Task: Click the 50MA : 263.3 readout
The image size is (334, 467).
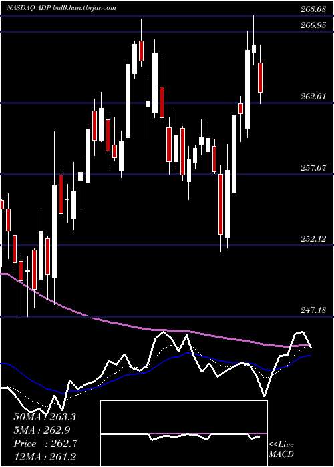Action: pos(45,417)
